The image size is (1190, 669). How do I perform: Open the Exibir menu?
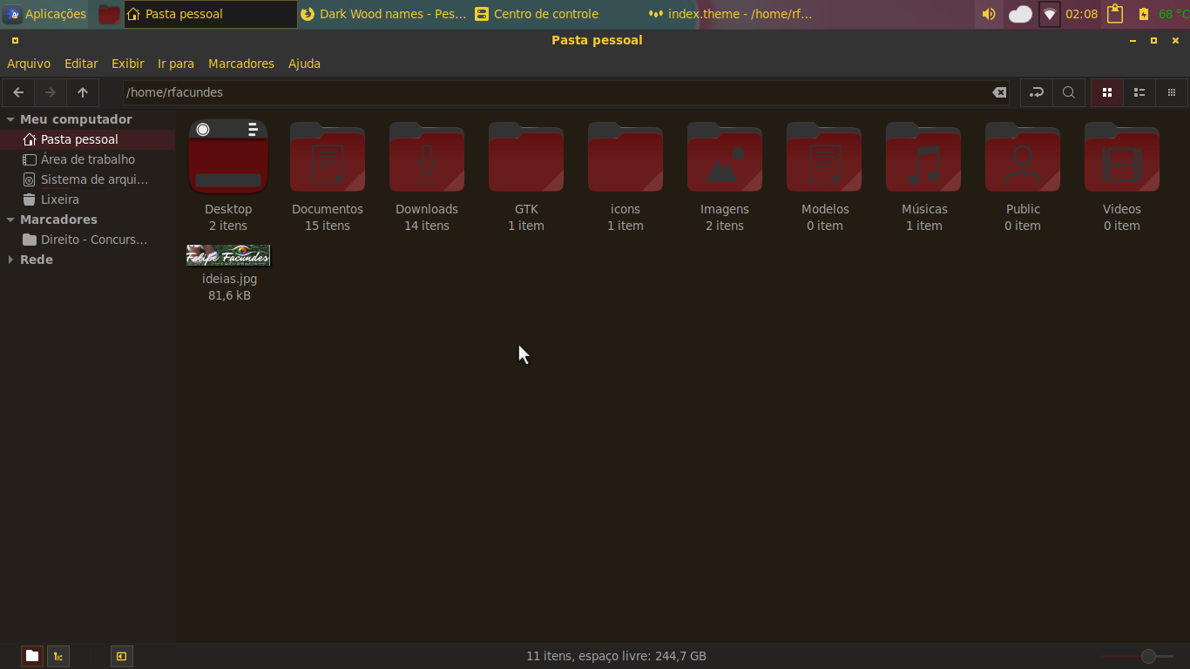point(128,64)
